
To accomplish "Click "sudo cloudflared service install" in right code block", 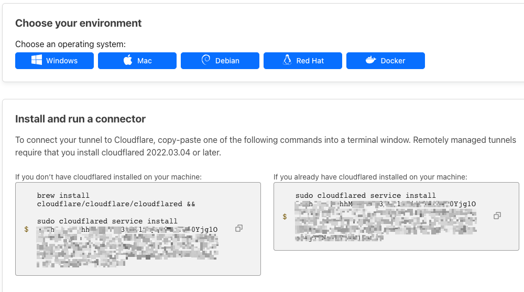I will click(x=365, y=196).
